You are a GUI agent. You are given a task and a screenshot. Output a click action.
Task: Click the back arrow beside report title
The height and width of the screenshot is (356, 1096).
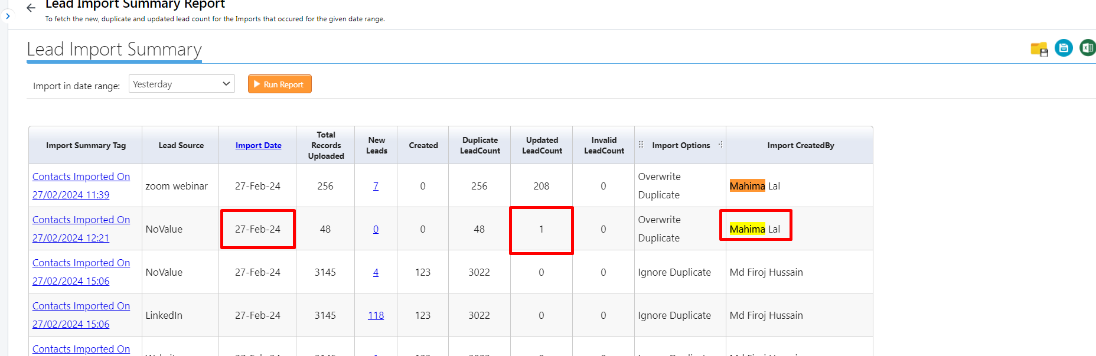(x=31, y=8)
